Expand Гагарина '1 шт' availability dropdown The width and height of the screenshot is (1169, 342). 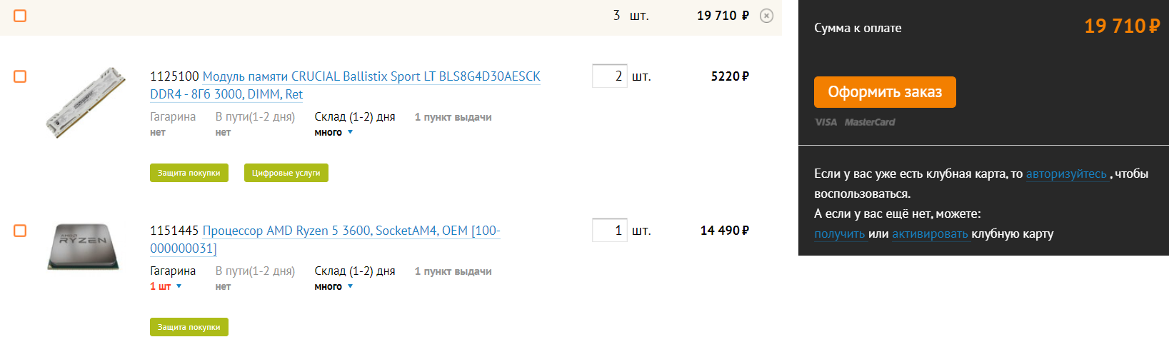[x=179, y=287]
